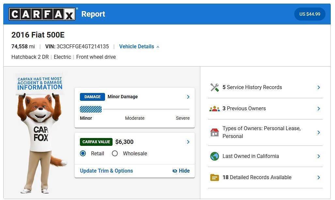Click the yellow folder Detailed Records icon
This screenshot has height=200, width=335.
click(215, 177)
